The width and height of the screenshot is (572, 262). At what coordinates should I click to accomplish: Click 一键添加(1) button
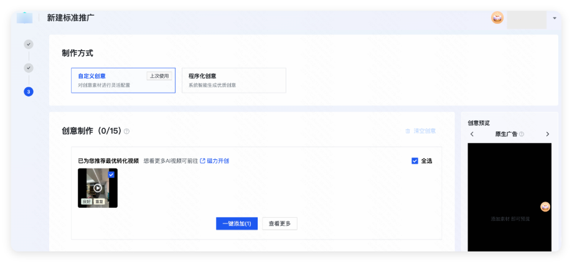click(x=237, y=223)
